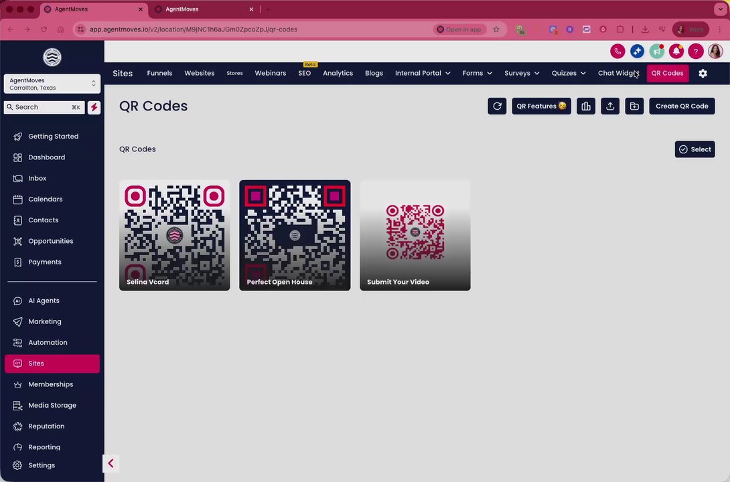Click the green megaphone announcements icon
The image size is (730, 482).
[x=656, y=51]
